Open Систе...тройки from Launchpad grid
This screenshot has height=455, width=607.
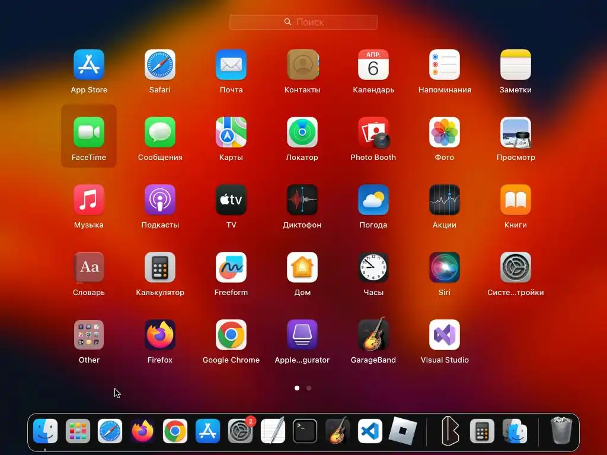tap(516, 267)
